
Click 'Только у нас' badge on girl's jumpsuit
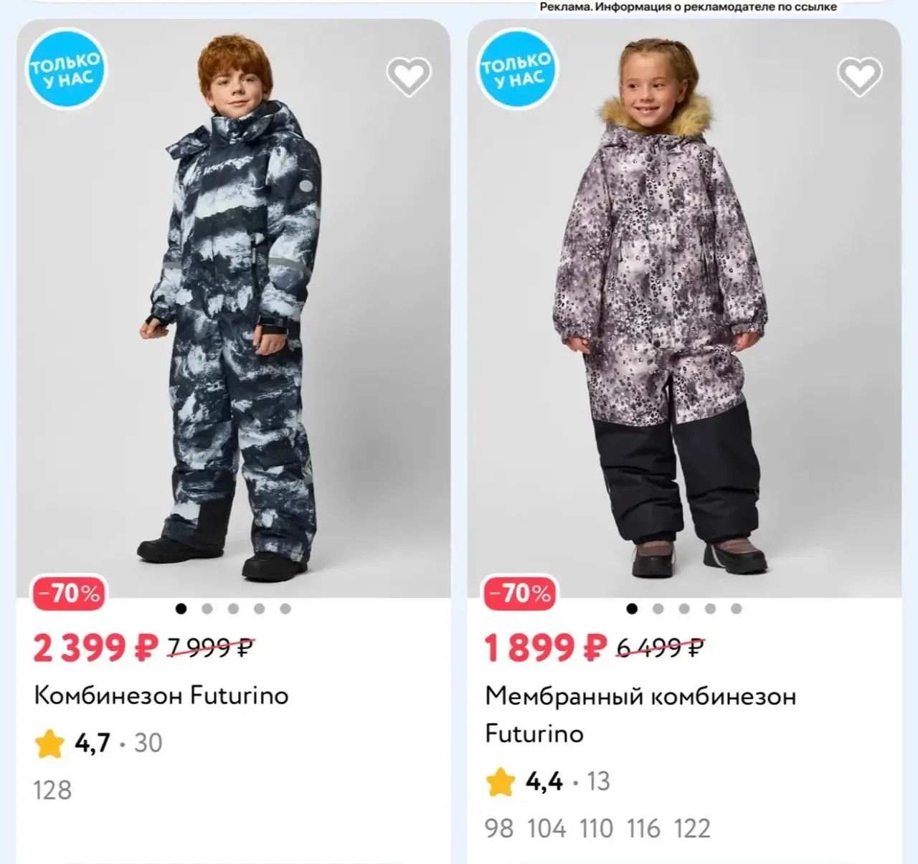pyautogui.click(x=516, y=69)
